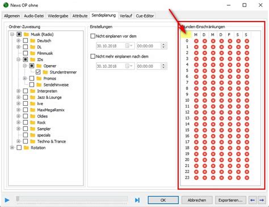
Task: Toggle Wednesday hour 22 restriction icon
Action: (213, 171)
